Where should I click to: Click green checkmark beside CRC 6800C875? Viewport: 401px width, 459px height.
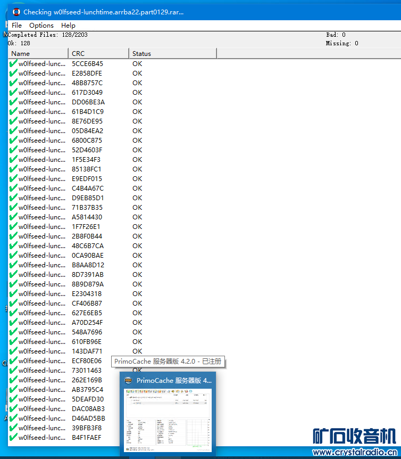[13, 140]
